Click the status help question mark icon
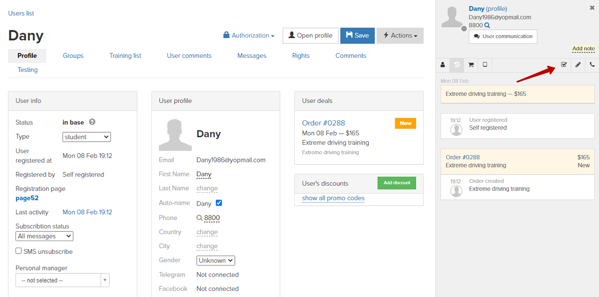This screenshot has height=297, width=599. point(92,122)
